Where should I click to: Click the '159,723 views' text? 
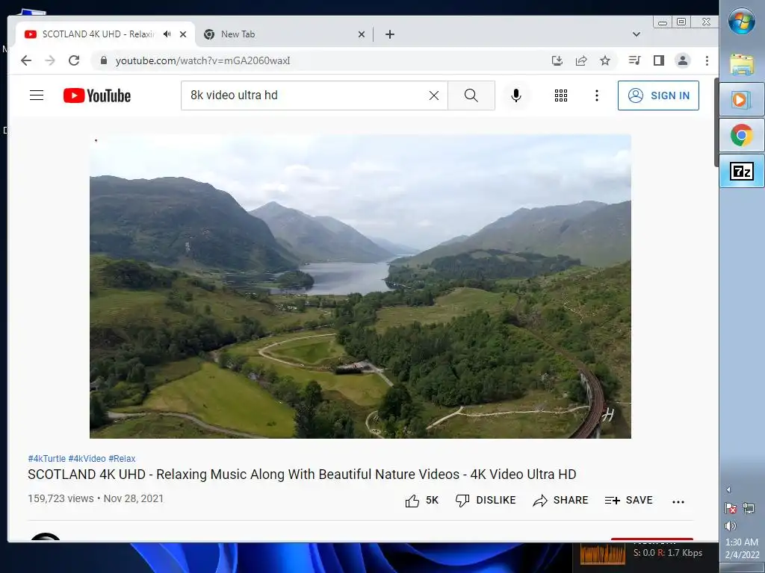(61, 498)
